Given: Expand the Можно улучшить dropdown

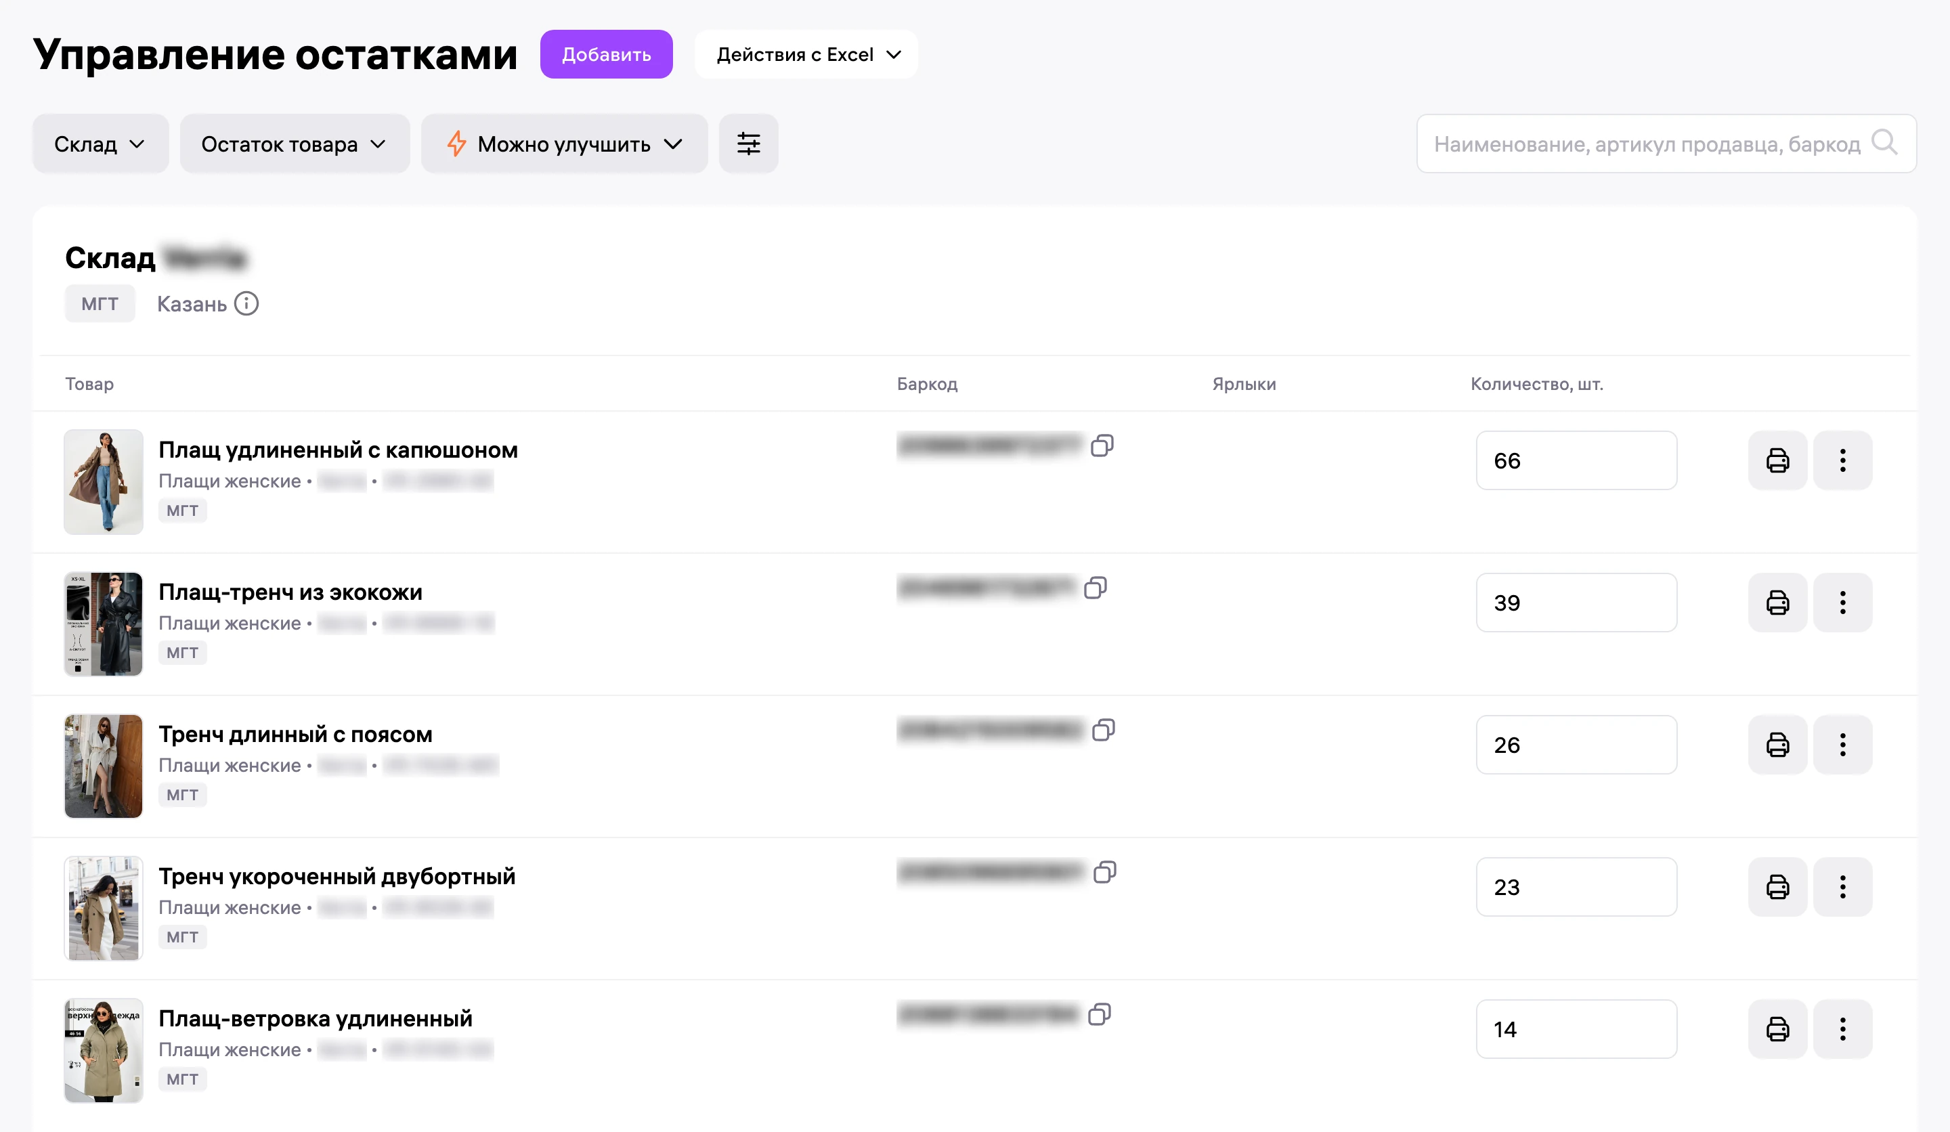Looking at the screenshot, I should (x=564, y=144).
